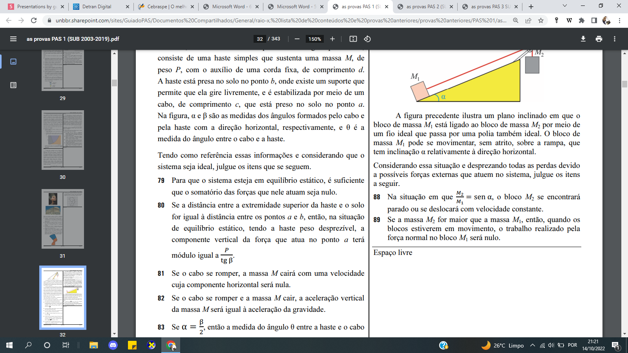This screenshot has height=353, width=628.
Task: Go back in browser history
Action: tap(9, 20)
